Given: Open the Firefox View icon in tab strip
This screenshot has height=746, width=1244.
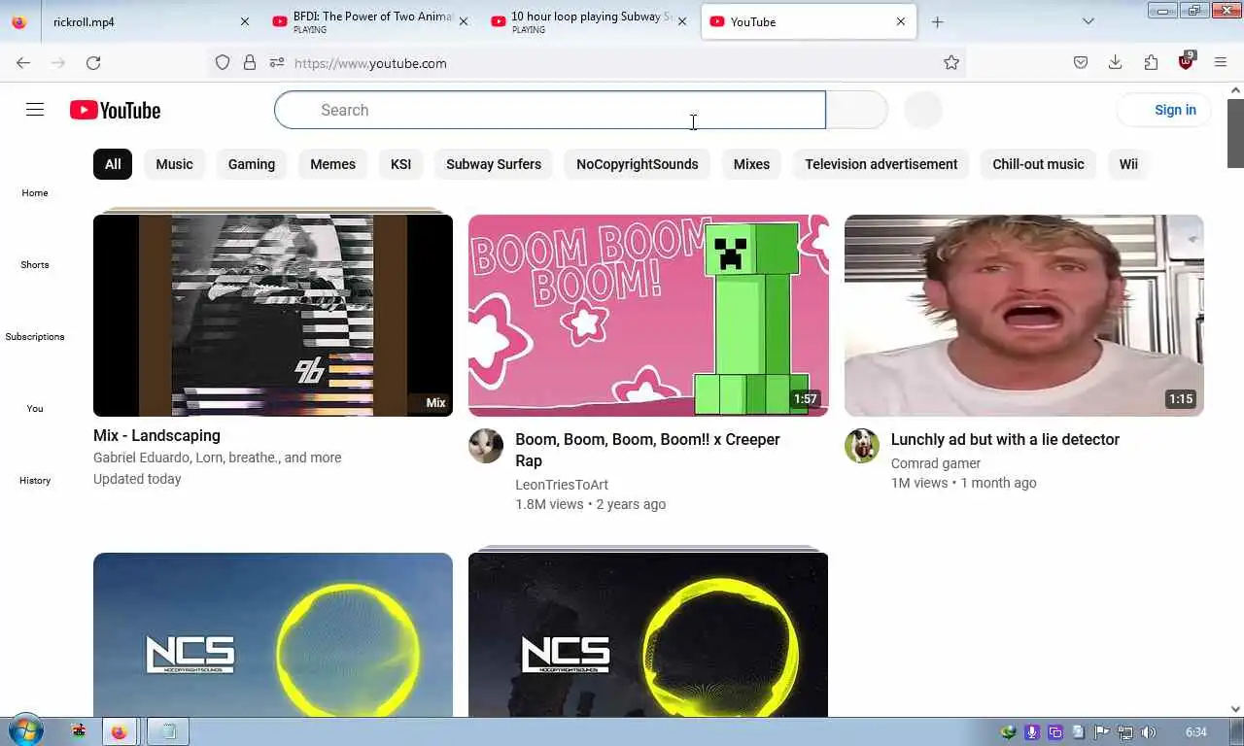Looking at the screenshot, I should [x=18, y=21].
